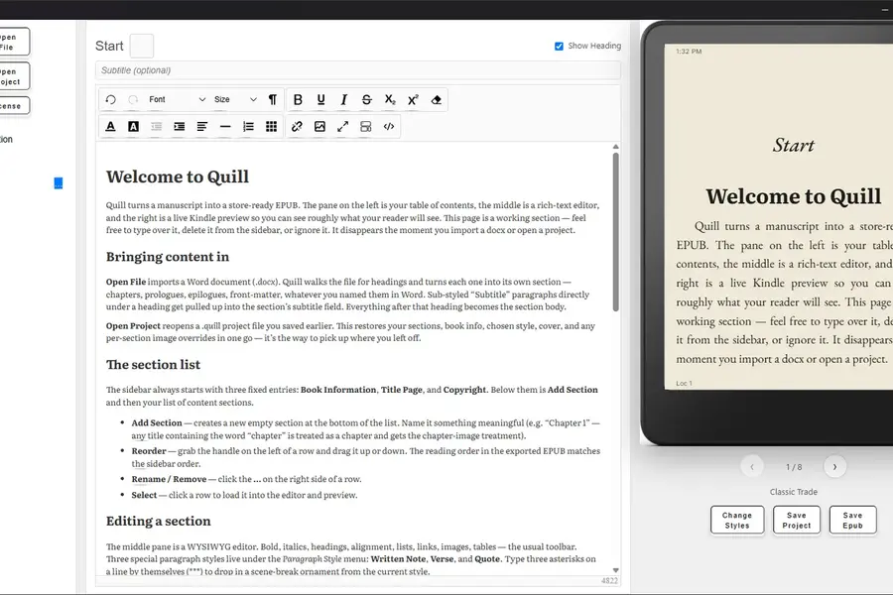Expand editor to full screen
This screenshot has width=893, height=595.
pos(342,126)
